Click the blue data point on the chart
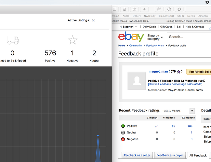211x162 pixels. point(98,136)
